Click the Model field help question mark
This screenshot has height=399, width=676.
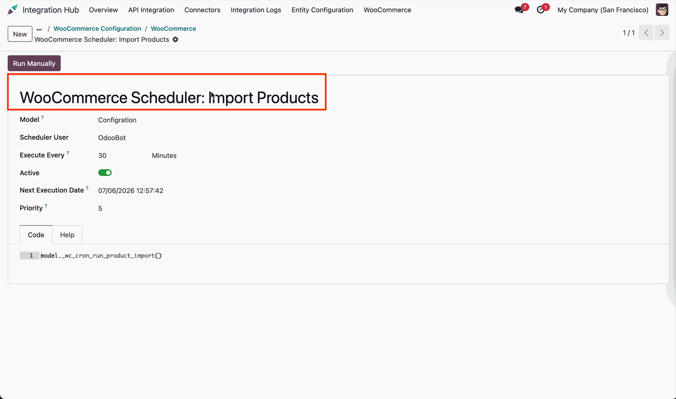pos(42,117)
